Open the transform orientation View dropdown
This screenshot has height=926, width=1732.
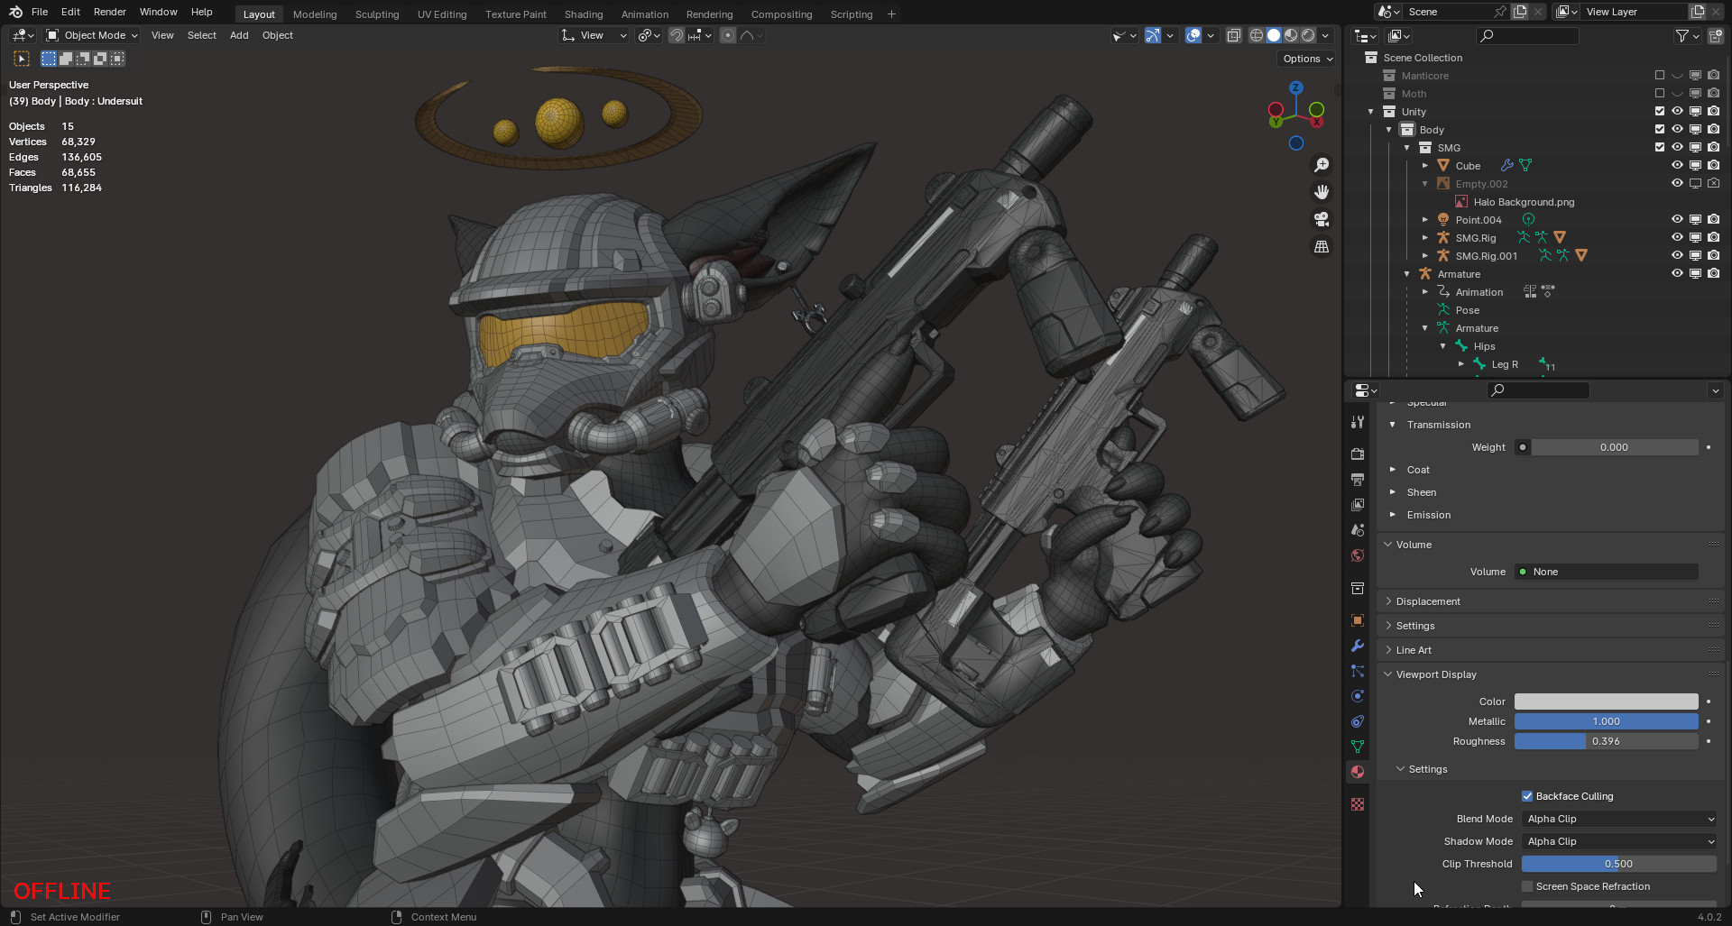pyautogui.click(x=594, y=35)
